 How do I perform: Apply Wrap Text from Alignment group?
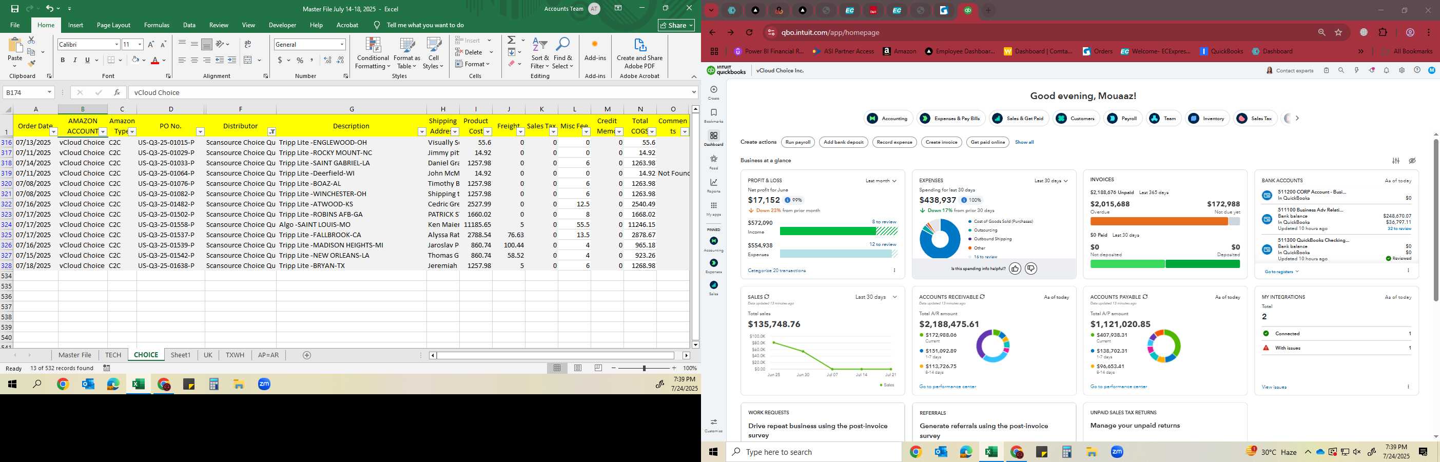(x=248, y=44)
